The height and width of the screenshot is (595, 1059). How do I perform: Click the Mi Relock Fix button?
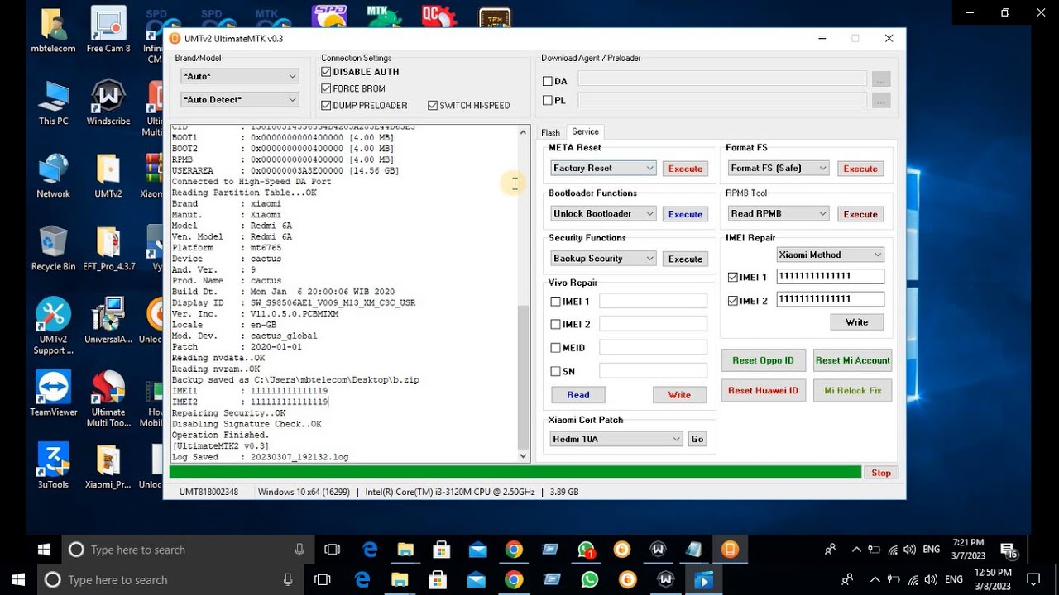[x=852, y=390]
